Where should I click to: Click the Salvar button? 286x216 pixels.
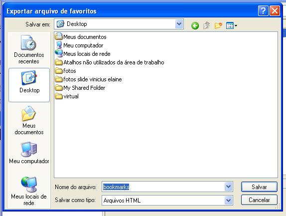tap(259, 187)
